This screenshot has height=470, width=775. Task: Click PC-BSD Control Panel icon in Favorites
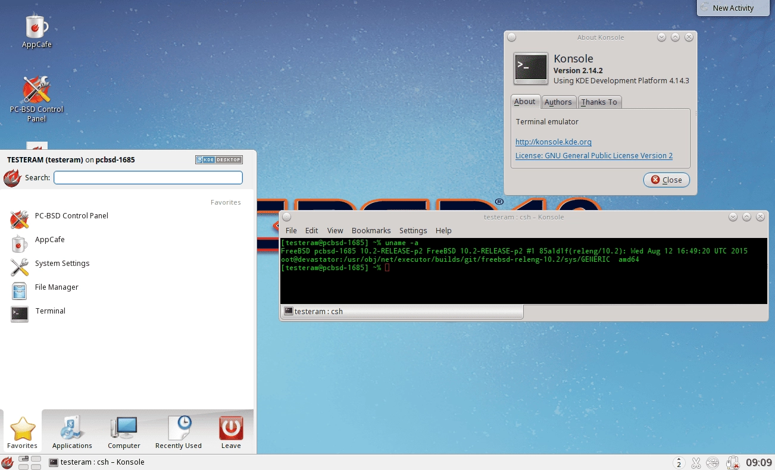click(x=20, y=220)
